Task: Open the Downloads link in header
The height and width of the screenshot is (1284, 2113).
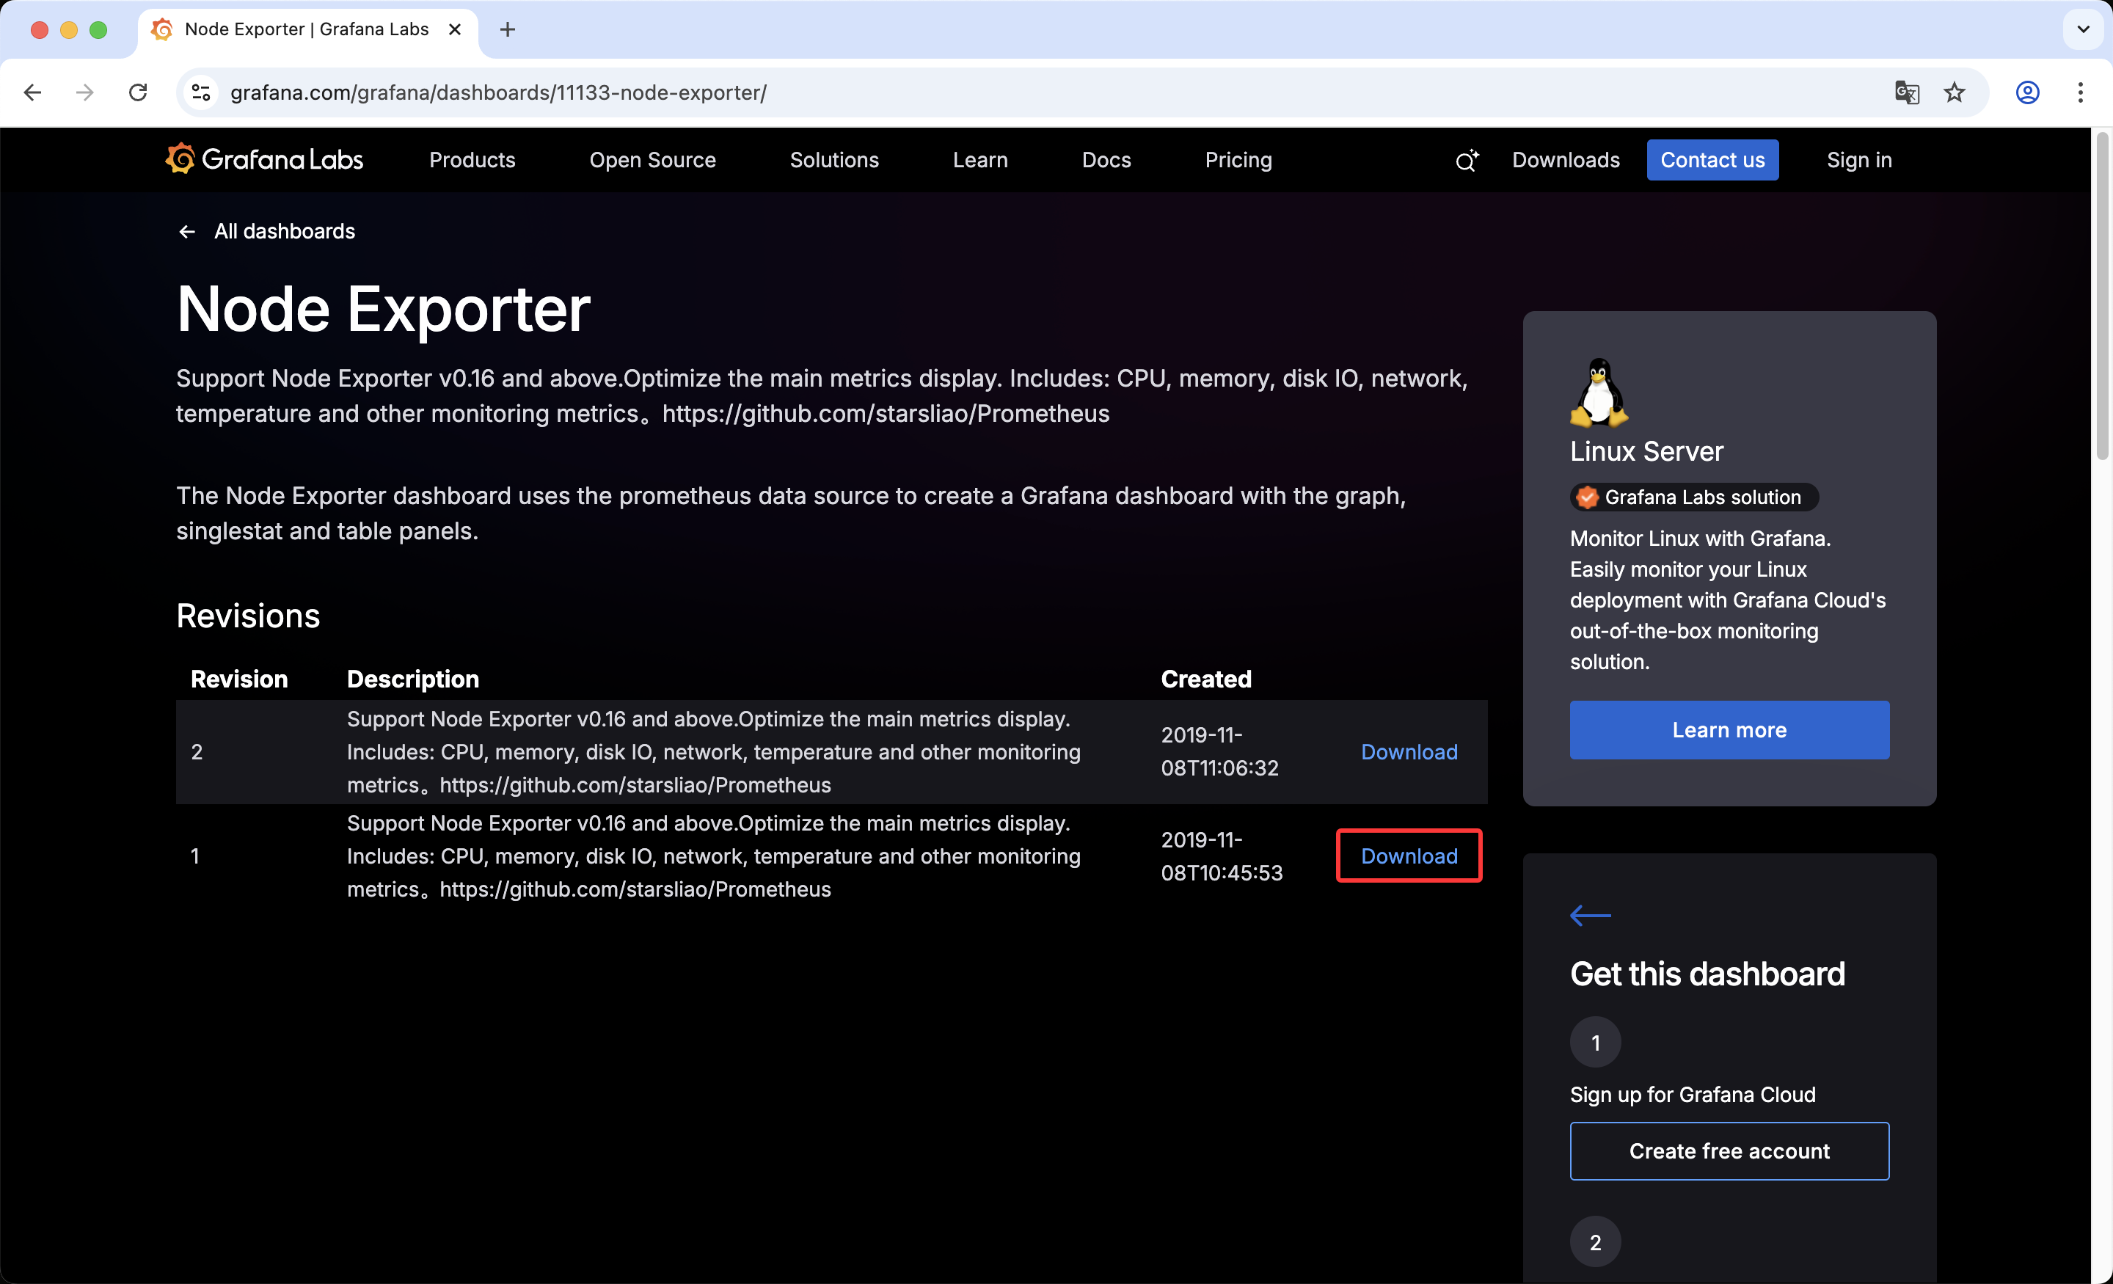Action: click(x=1566, y=161)
